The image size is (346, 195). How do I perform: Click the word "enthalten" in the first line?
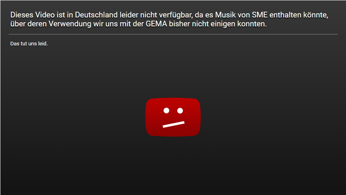285,15
